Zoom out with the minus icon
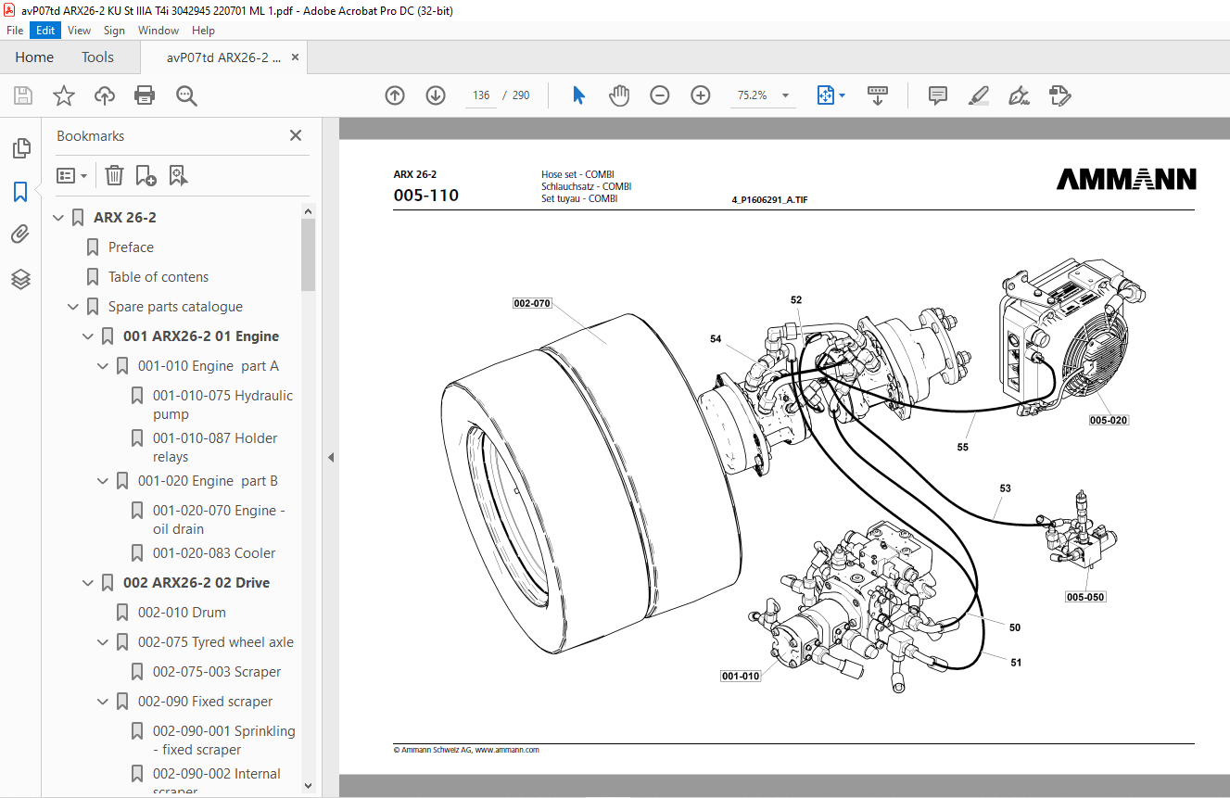Image resolution: width=1230 pixels, height=798 pixels. pyautogui.click(x=660, y=95)
